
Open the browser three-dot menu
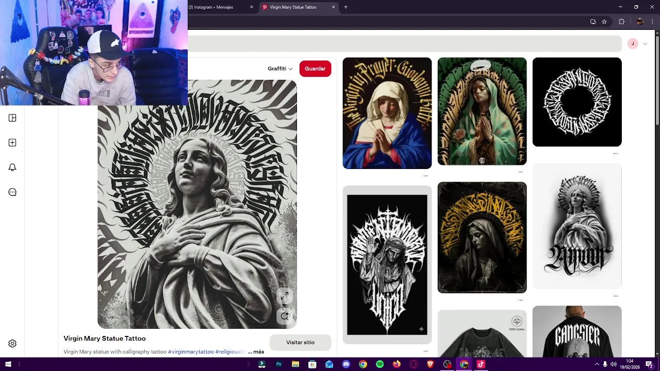tap(652, 22)
